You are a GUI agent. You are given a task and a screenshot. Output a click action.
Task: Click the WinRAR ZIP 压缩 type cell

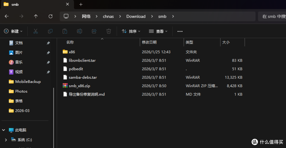(202, 86)
